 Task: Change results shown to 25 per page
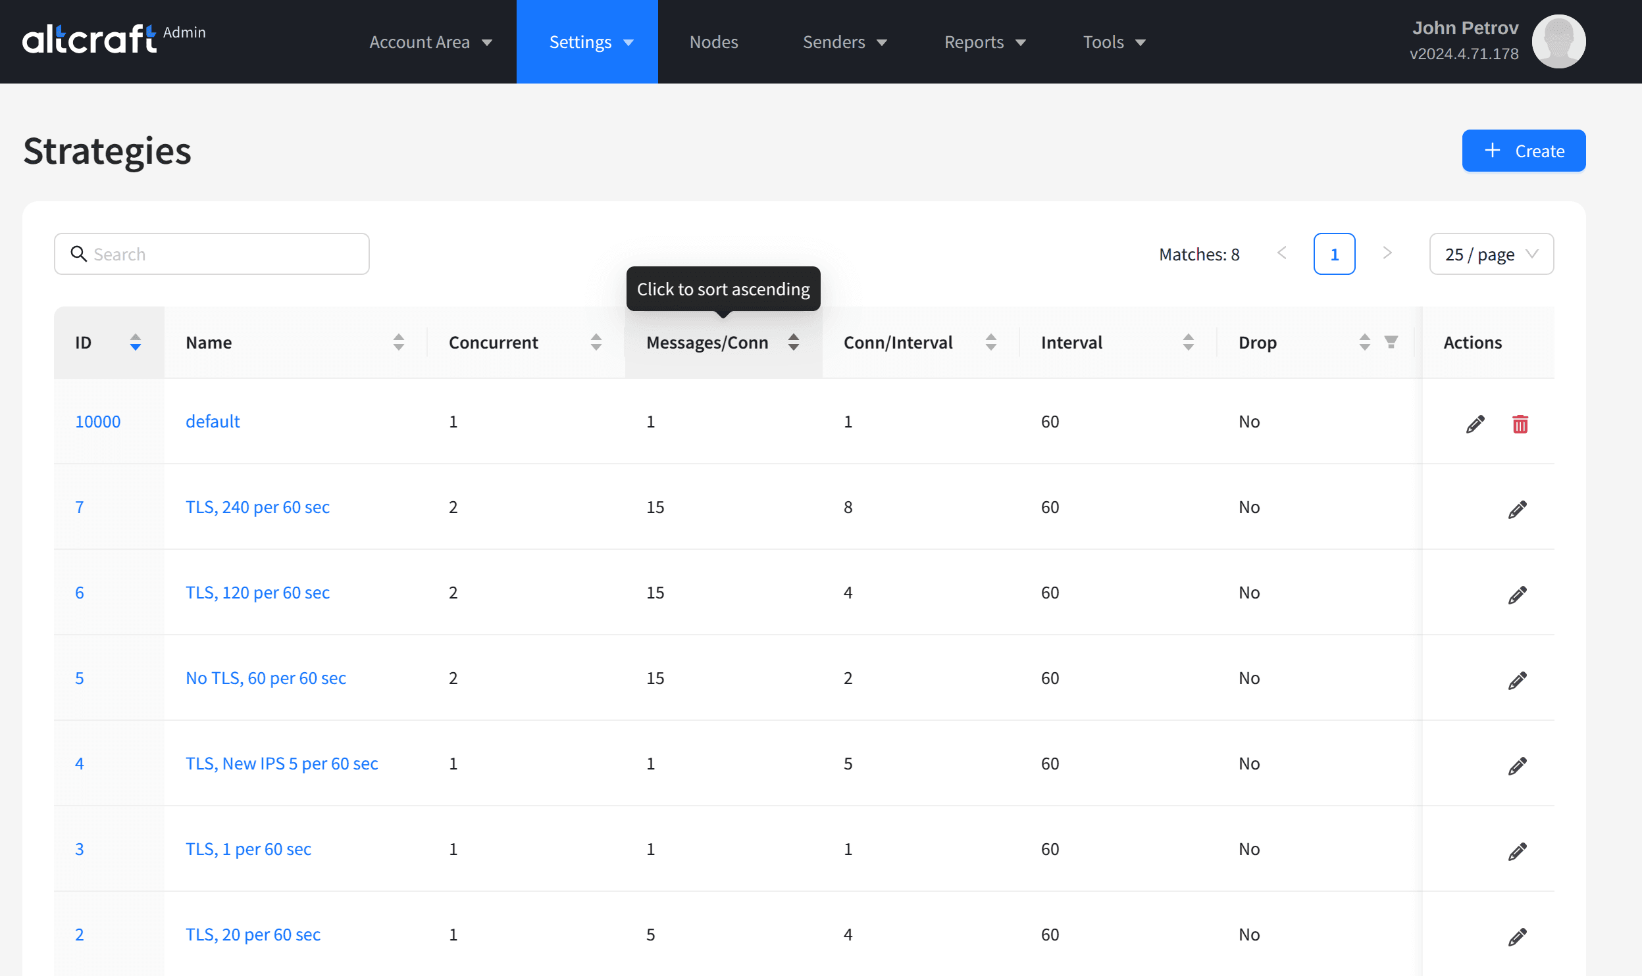1492,253
